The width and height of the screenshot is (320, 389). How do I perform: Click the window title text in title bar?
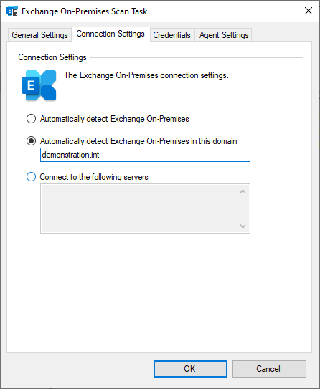point(85,11)
